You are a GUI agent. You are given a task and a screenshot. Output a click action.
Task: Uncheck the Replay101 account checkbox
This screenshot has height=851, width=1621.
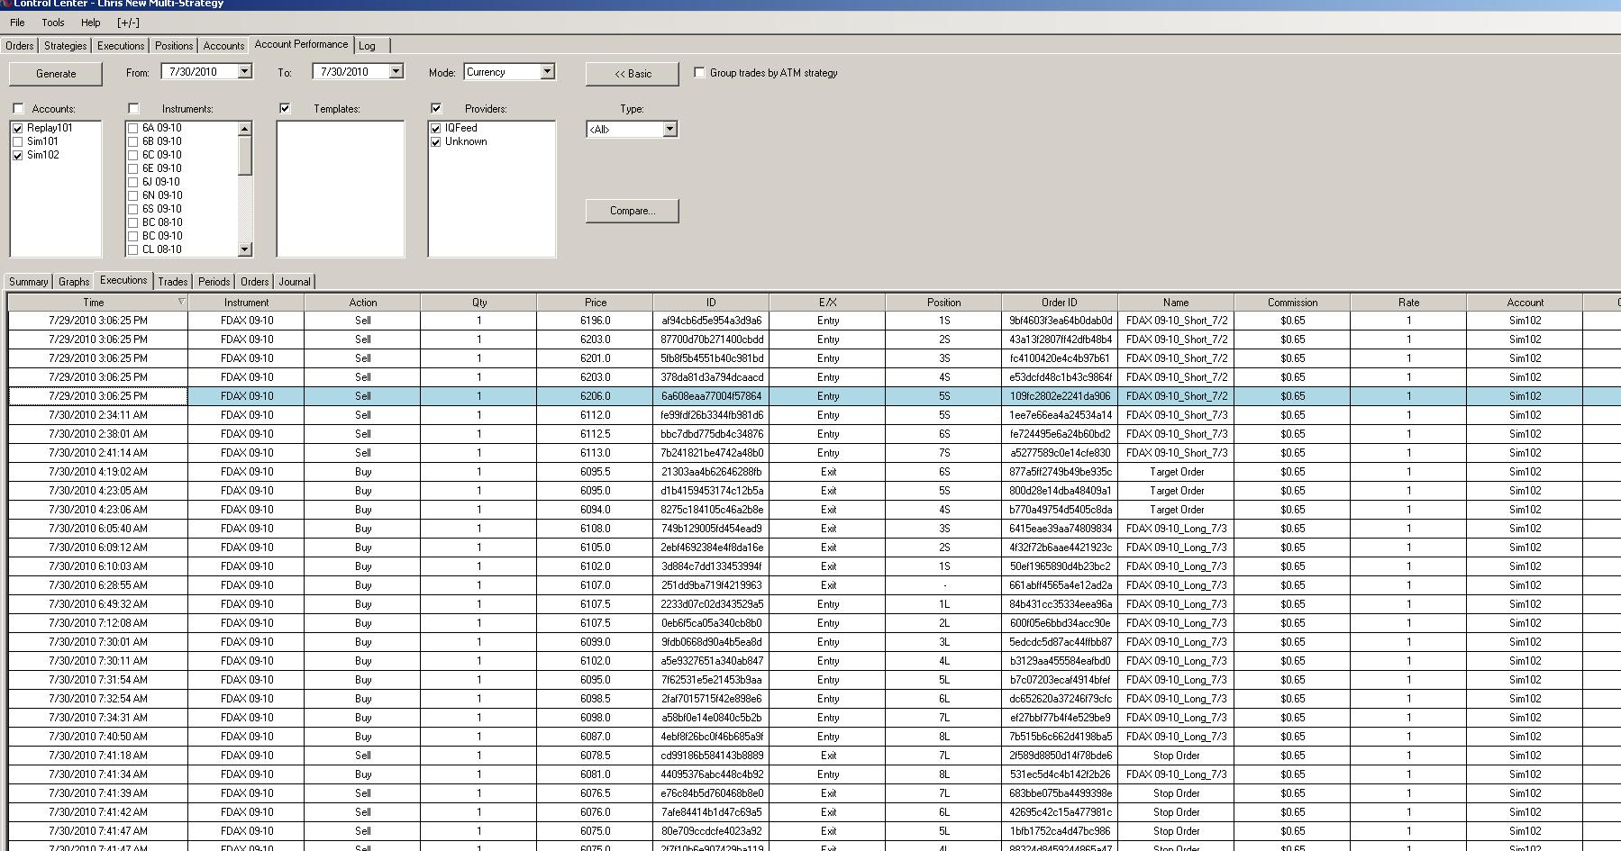18,129
